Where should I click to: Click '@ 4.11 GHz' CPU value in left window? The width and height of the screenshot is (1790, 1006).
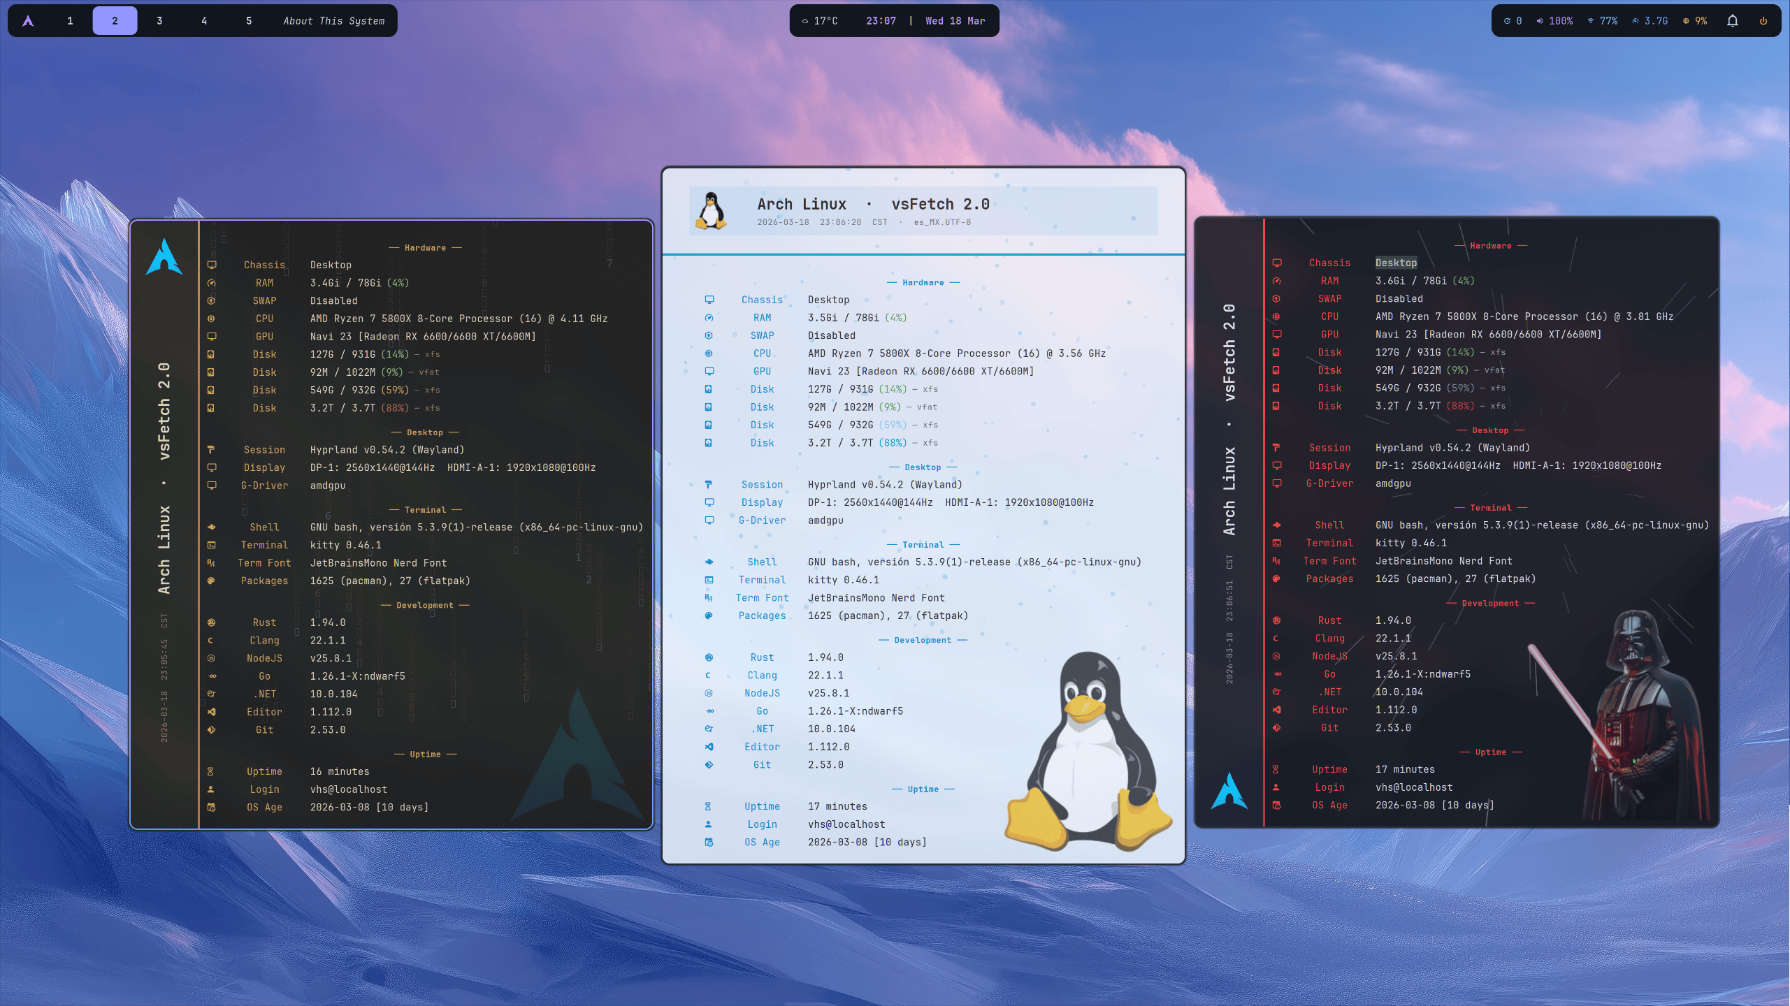coord(577,319)
